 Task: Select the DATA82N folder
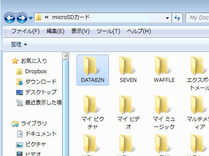[x=93, y=70]
